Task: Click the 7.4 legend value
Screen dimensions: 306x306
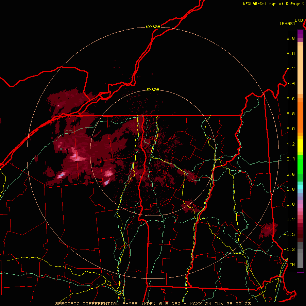Action: click(x=291, y=84)
